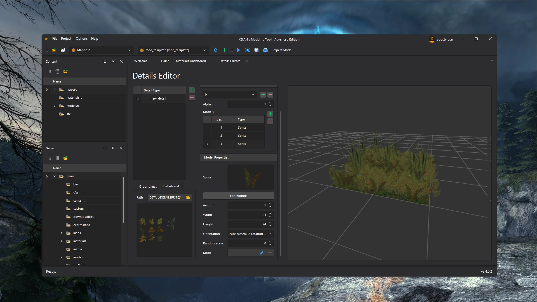537x302 pixels.
Task: Switch to the Ground mat tab
Action: 148,187
